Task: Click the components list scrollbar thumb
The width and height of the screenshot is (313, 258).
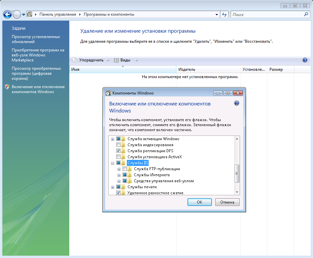Action: (237, 174)
